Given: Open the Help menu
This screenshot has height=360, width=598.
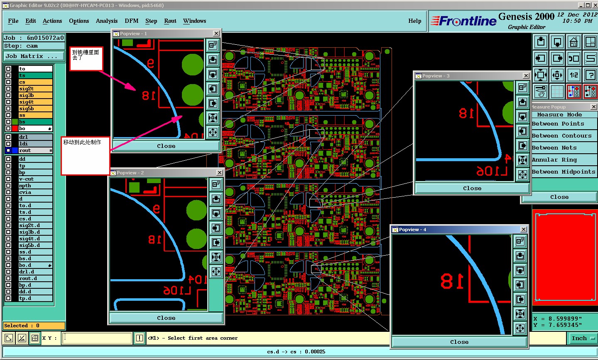Looking at the screenshot, I should point(415,21).
